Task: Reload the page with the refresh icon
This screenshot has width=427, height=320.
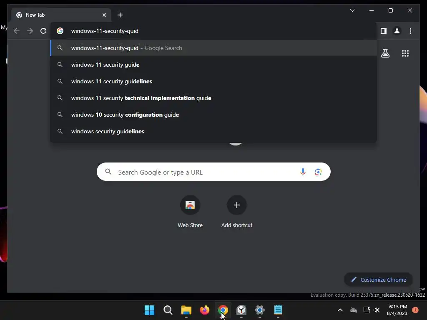Action: click(43, 31)
